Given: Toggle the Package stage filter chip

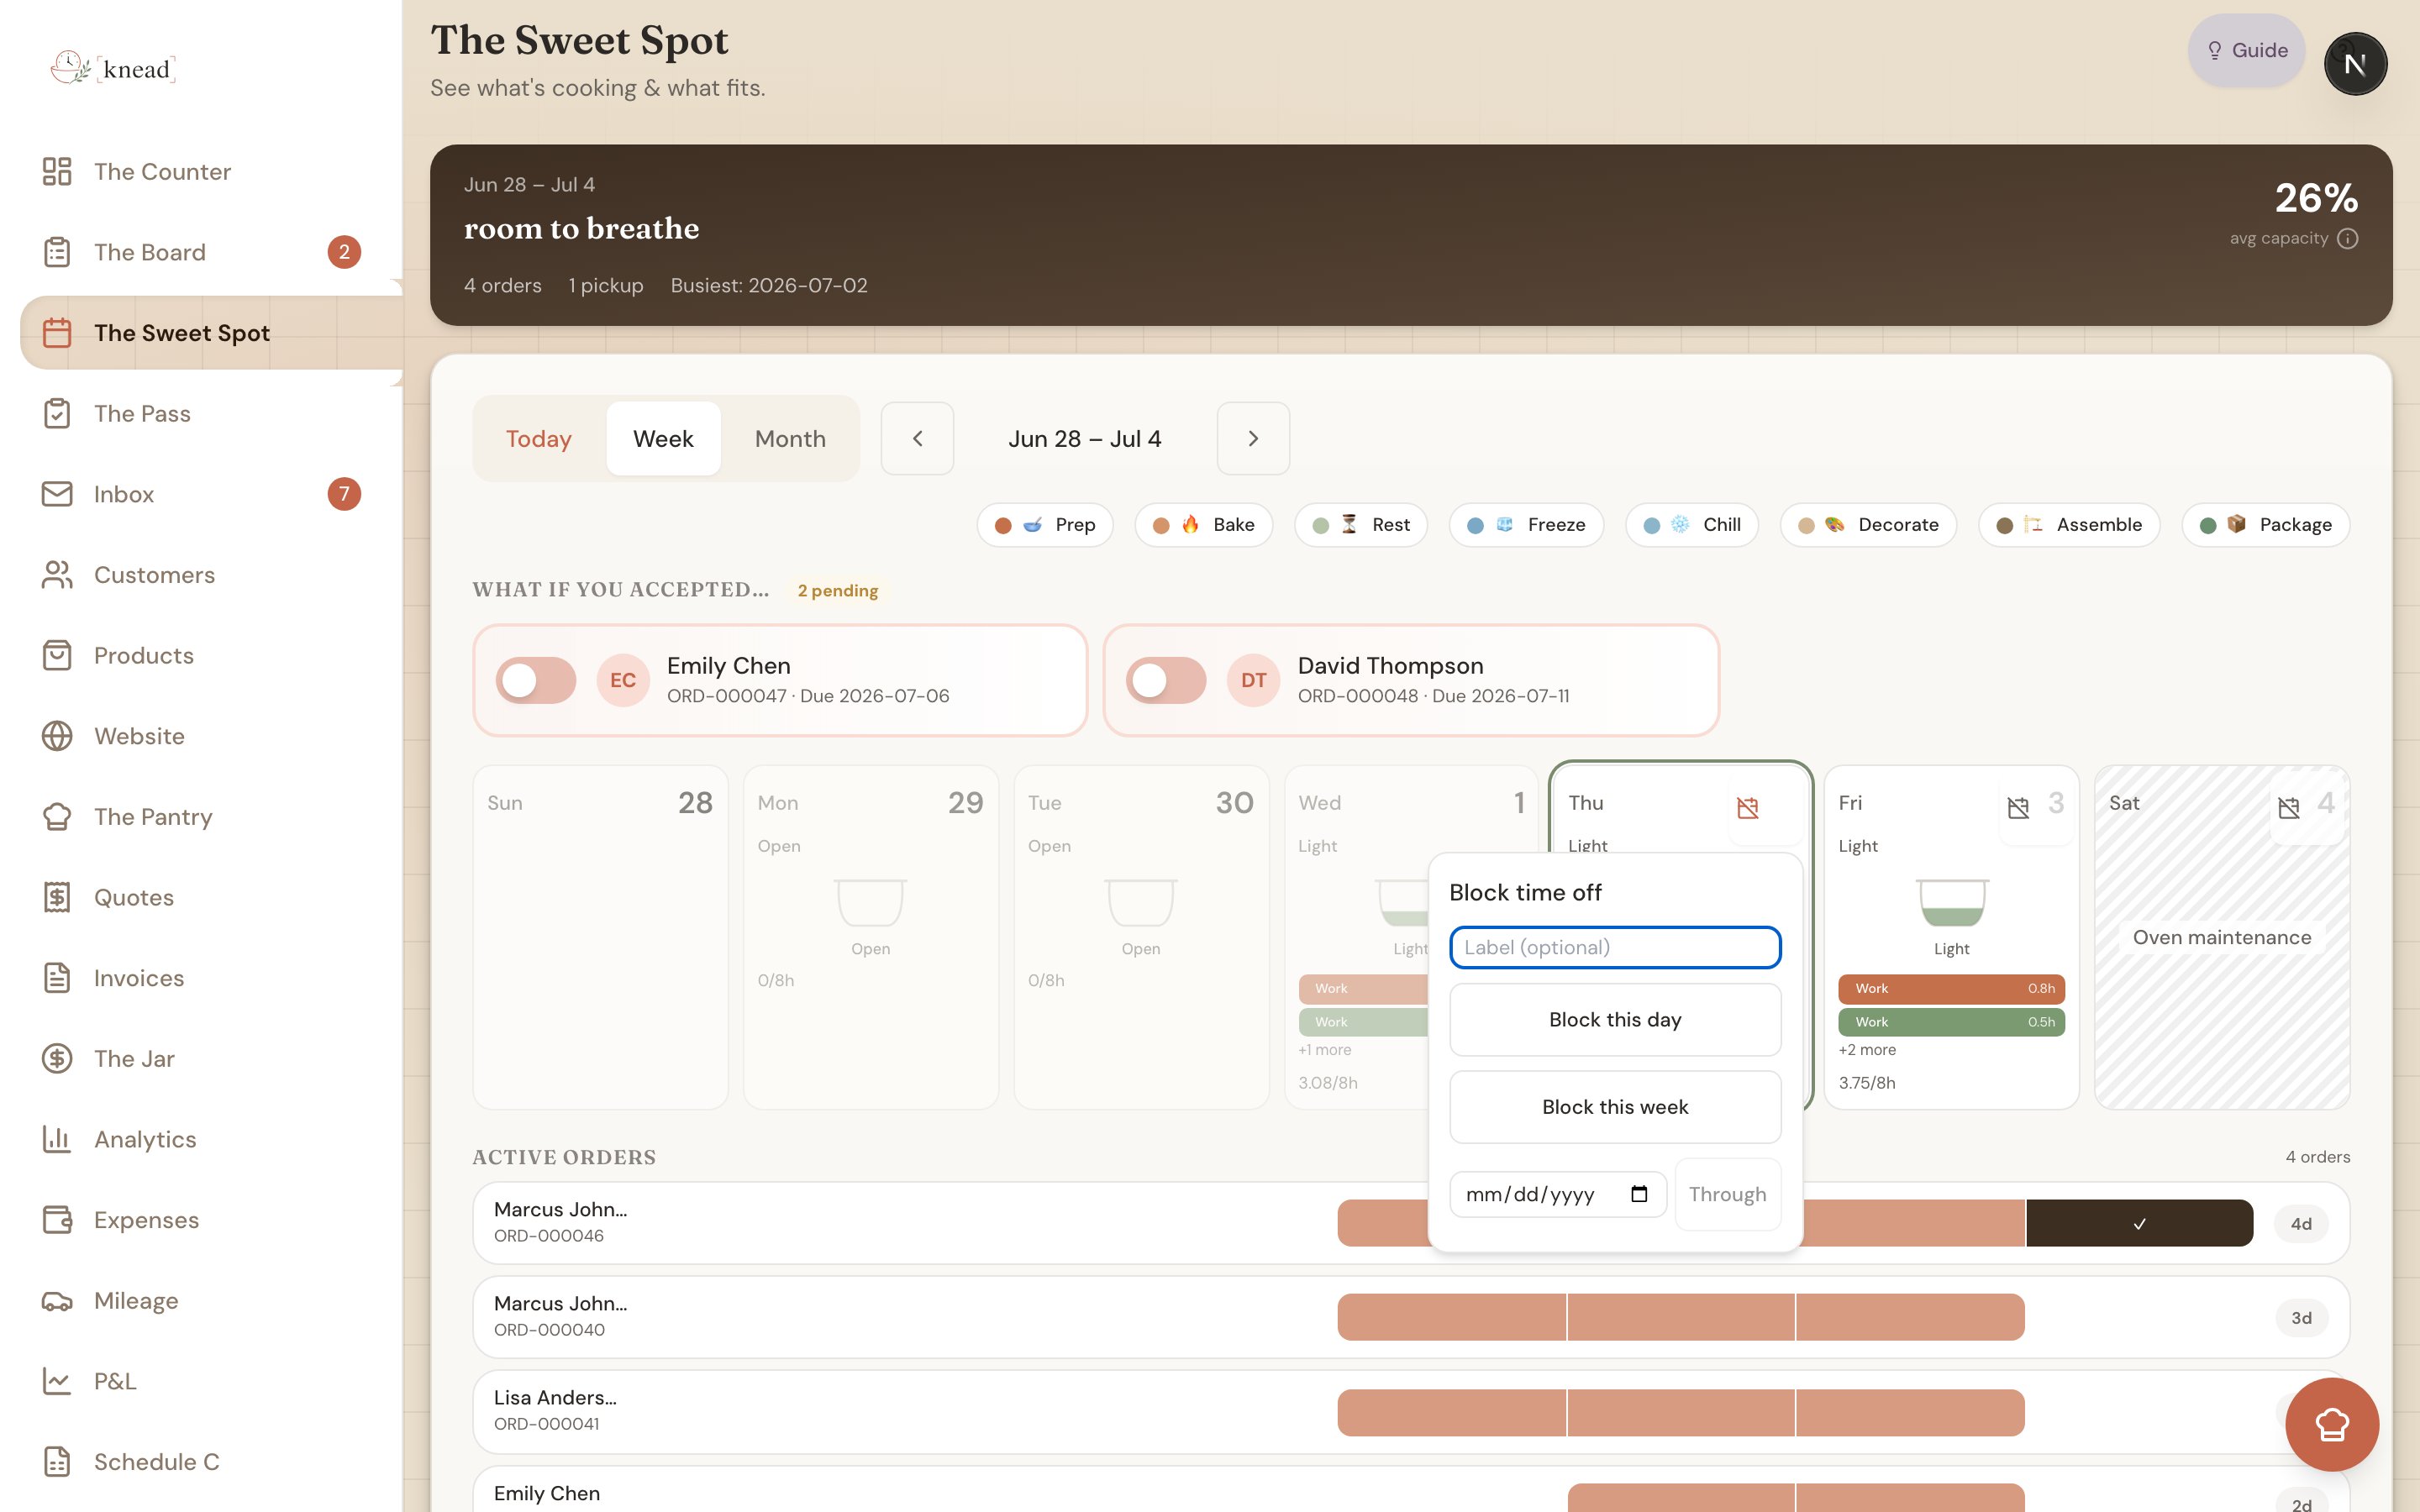Looking at the screenshot, I should [2266, 525].
